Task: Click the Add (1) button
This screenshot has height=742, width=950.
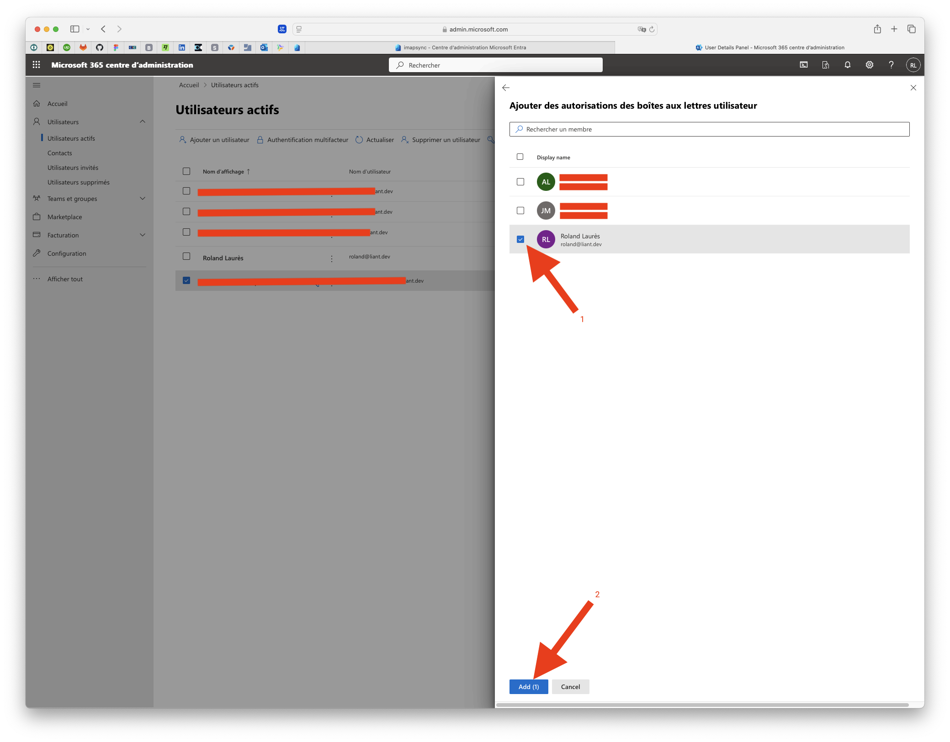Action: point(528,687)
